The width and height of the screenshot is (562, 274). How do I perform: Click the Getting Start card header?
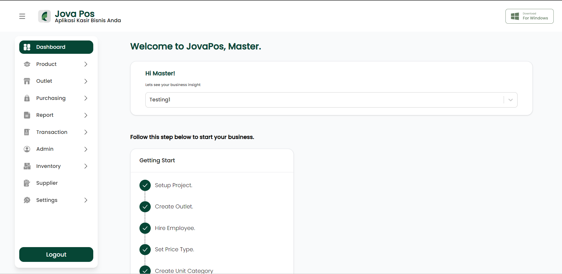pos(212,160)
